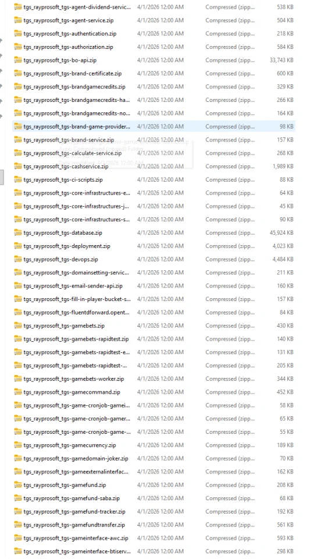321x559 pixels.
Task: Select file name tgs-fill-in-player-bucket-s...
Action: pyautogui.click(x=77, y=299)
